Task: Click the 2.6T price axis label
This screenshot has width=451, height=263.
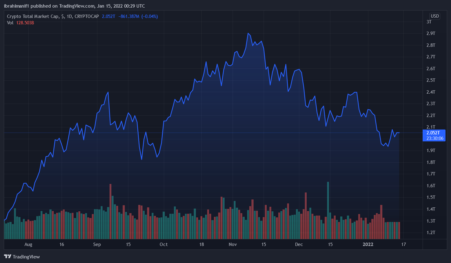Action: click(431, 69)
